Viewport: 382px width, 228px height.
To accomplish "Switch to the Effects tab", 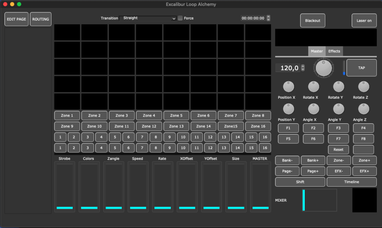I will coord(334,51).
